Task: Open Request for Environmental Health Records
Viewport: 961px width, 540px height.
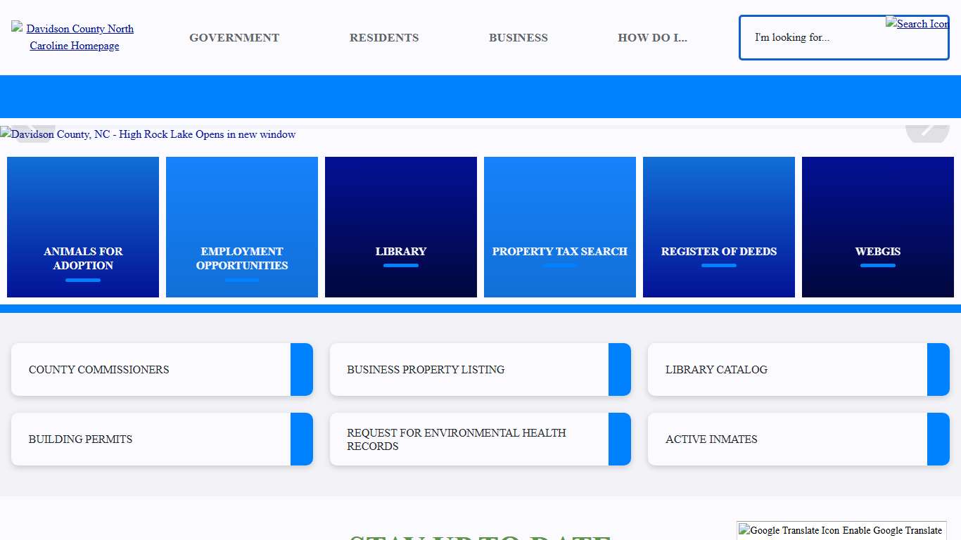Action: 480,439
